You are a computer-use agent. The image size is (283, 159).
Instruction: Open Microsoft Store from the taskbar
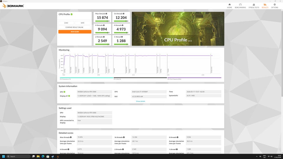coord(48,156)
